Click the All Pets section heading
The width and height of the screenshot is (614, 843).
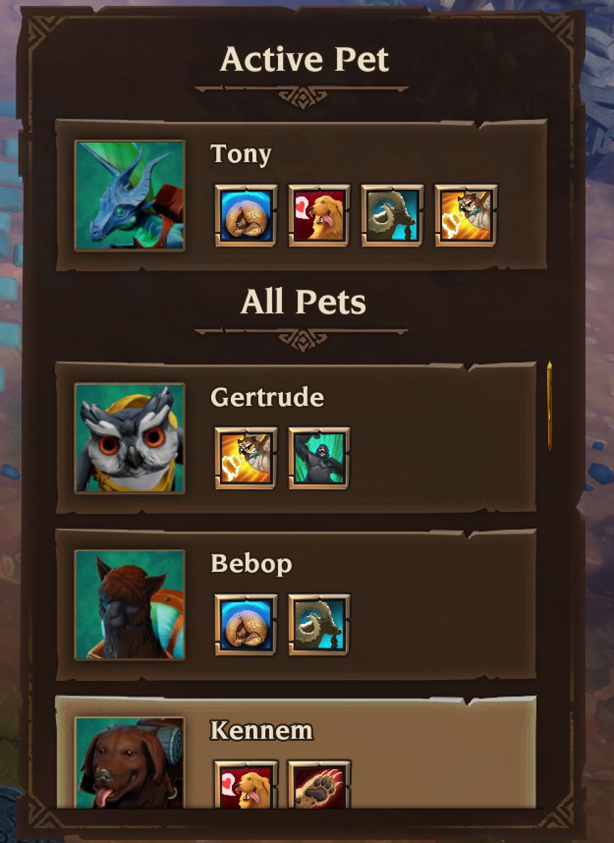[303, 301]
